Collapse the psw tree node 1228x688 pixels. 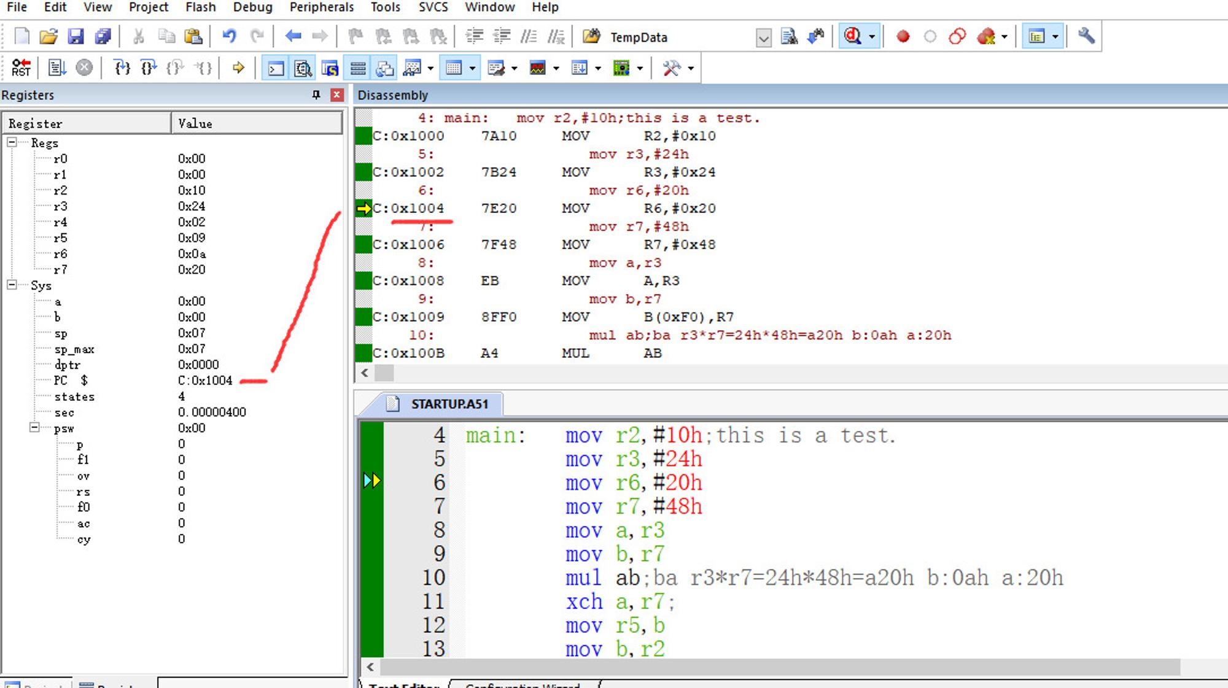(x=35, y=428)
